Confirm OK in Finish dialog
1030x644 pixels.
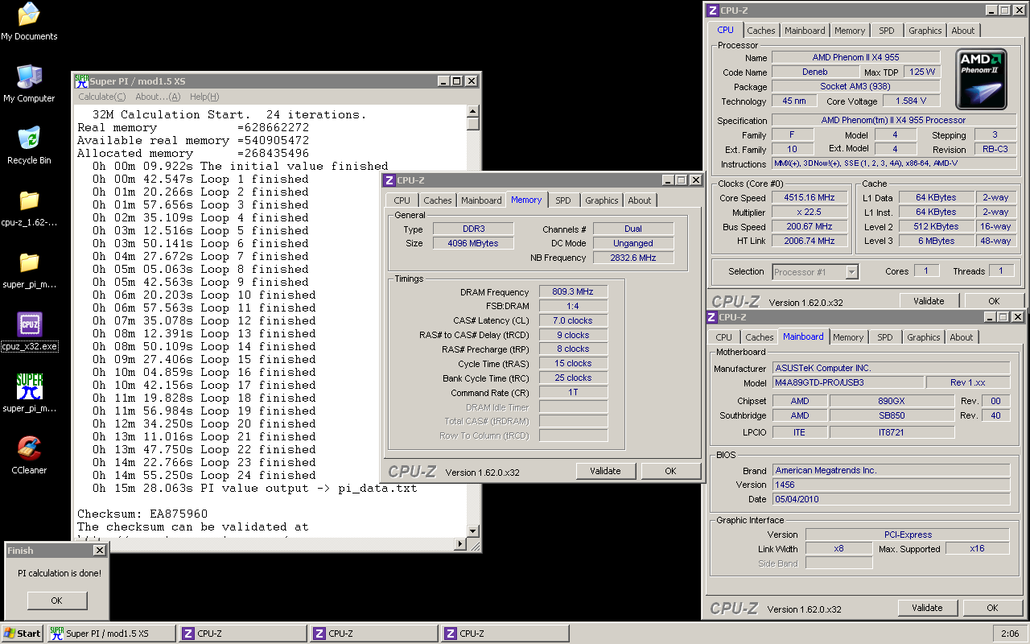(56, 601)
